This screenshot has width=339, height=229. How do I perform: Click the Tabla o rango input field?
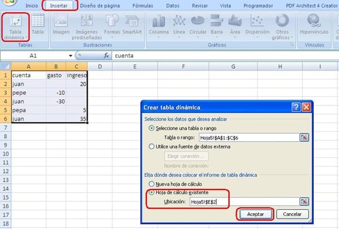(x=249, y=138)
